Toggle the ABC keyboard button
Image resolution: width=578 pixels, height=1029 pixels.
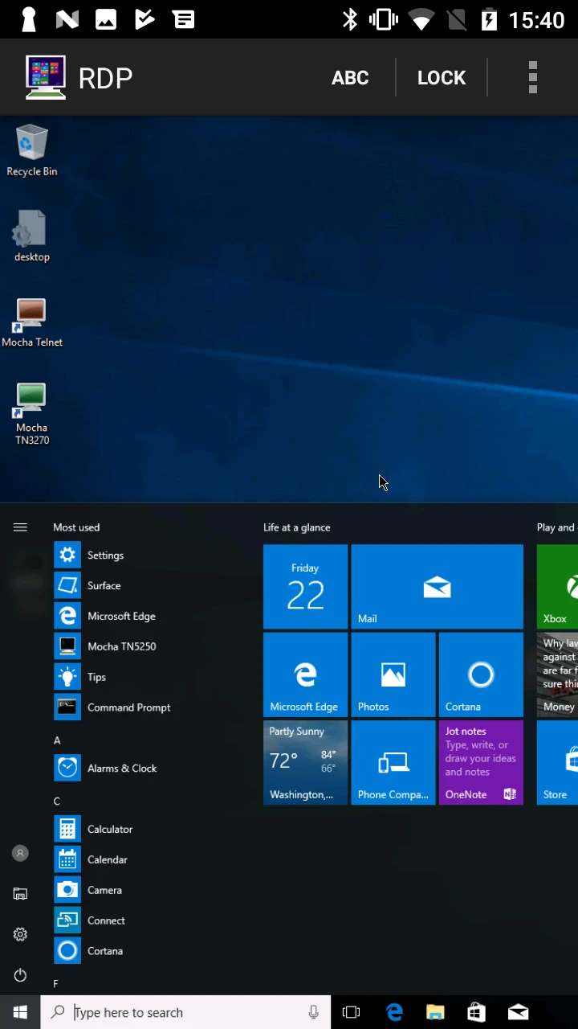pyautogui.click(x=350, y=78)
